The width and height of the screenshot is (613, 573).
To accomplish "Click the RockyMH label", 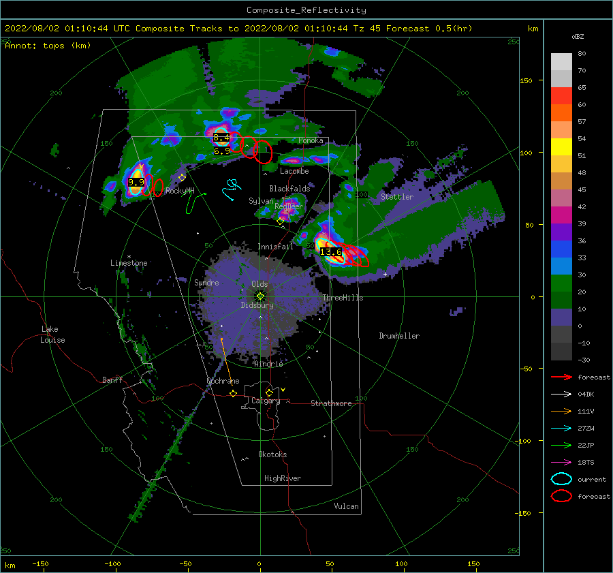I will pos(180,191).
